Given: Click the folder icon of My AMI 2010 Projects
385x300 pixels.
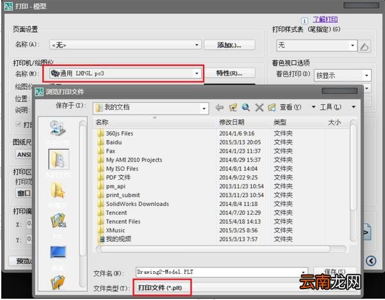Looking at the screenshot, I should (x=101, y=160).
